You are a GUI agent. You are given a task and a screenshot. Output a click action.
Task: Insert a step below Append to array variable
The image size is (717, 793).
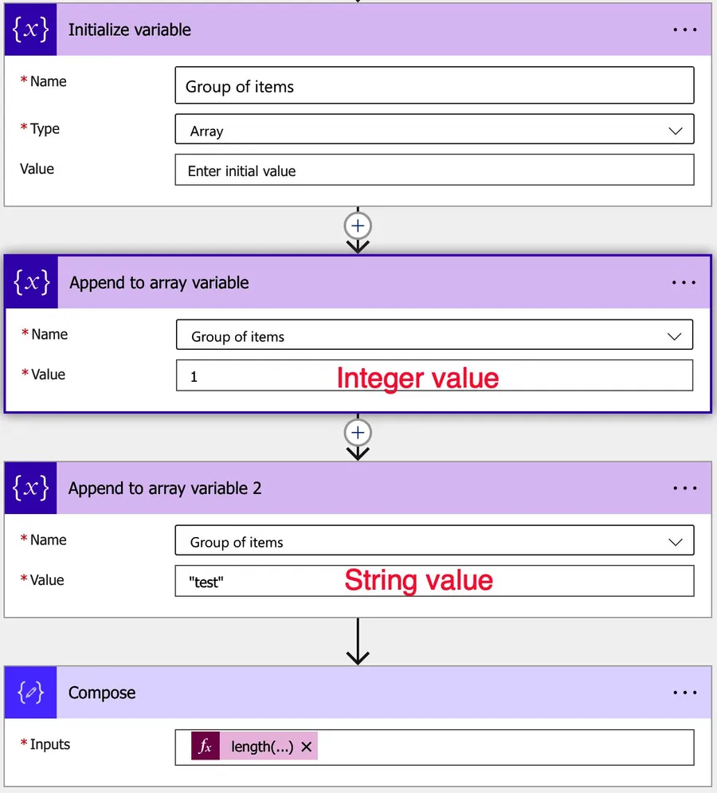coord(358,432)
